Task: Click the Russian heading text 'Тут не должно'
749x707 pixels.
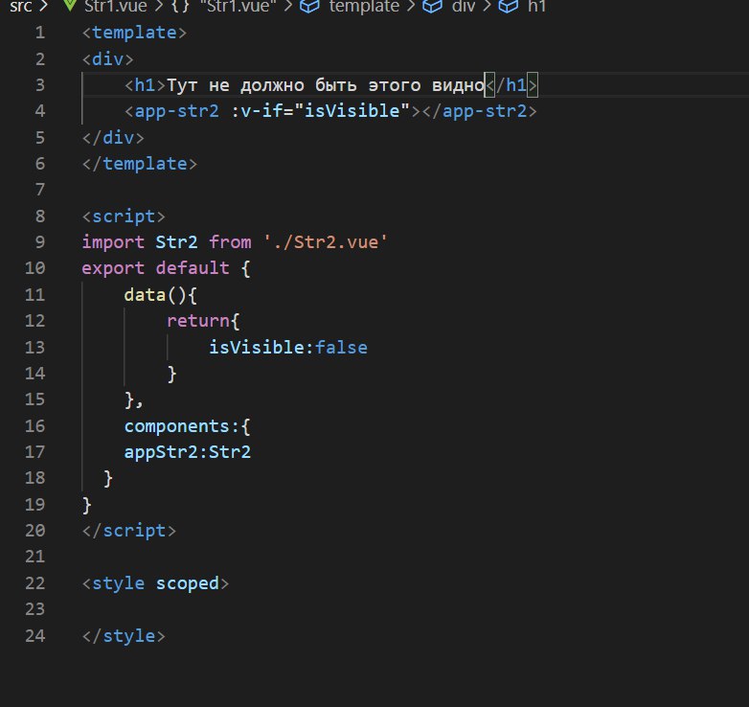Action: pyautogui.click(x=236, y=85)
